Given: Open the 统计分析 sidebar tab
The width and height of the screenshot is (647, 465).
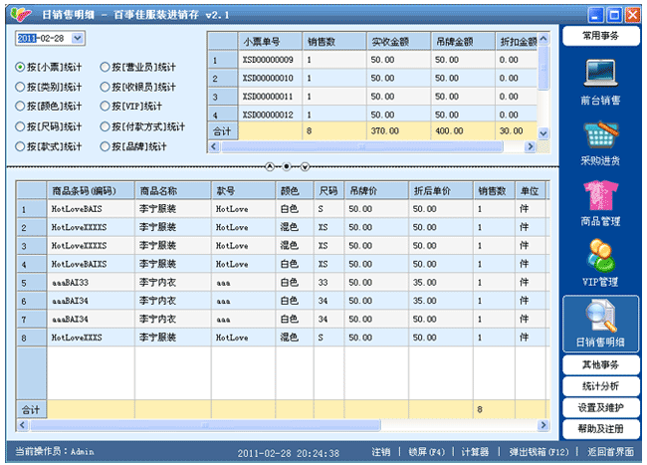Looking at the screenshot, I should coord(601,386).
